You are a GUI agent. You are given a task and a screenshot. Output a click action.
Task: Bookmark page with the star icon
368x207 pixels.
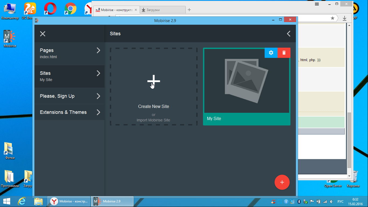(x=332, y=18)
